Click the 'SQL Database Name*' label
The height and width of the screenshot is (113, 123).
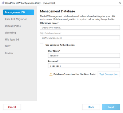pyautogui.click(x=51, y=33)
